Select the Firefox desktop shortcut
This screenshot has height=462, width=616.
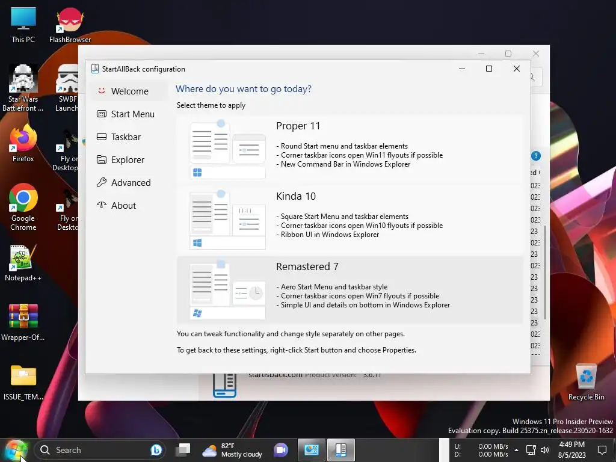(x=23, y=143)
